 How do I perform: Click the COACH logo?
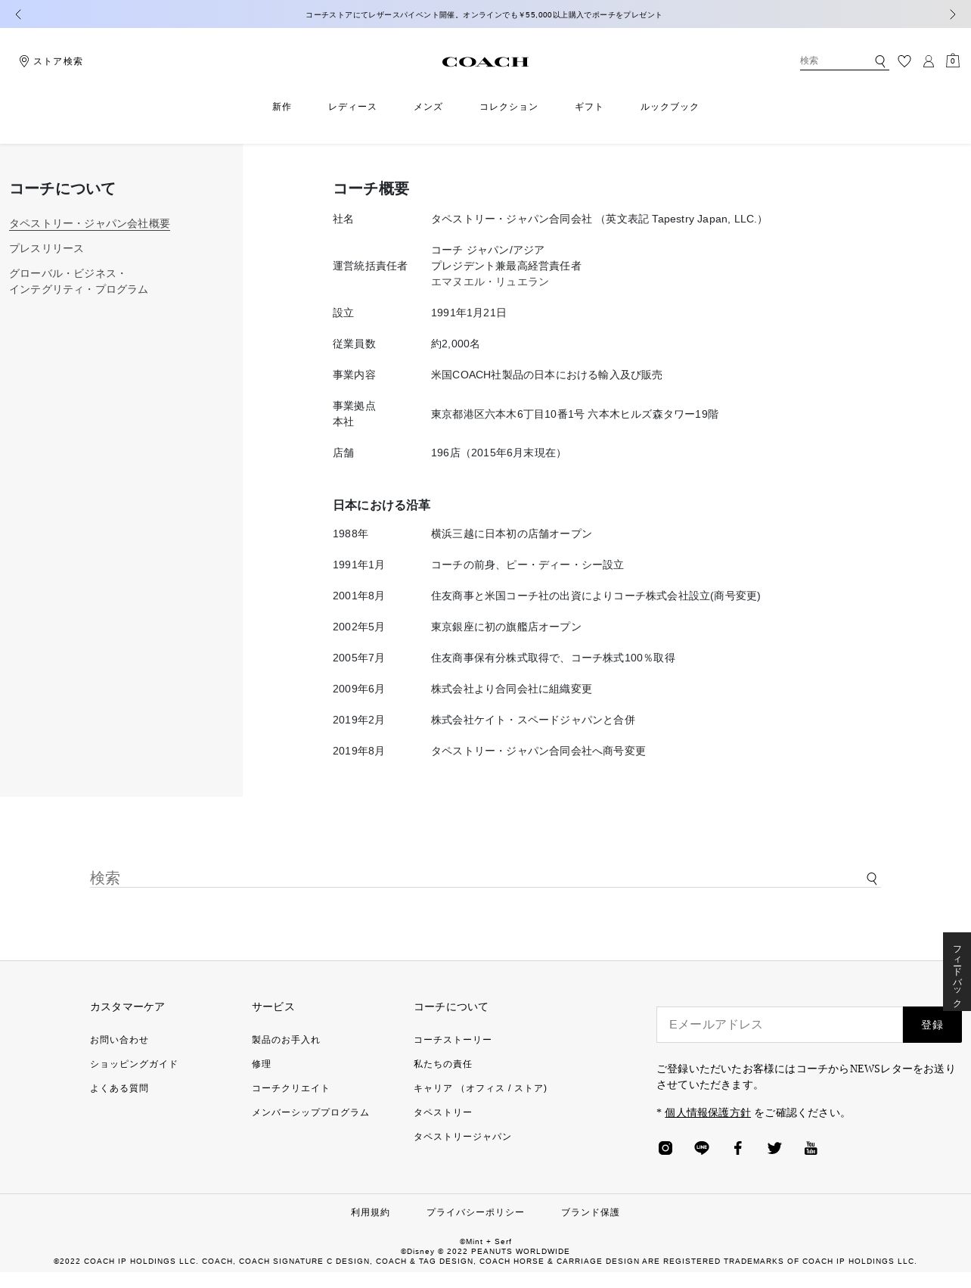coord(485,62)
